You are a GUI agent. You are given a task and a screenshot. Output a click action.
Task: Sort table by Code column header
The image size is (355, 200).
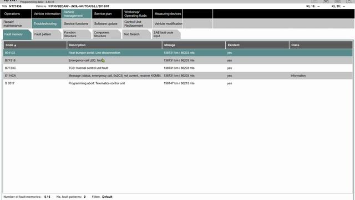[35, 45]
